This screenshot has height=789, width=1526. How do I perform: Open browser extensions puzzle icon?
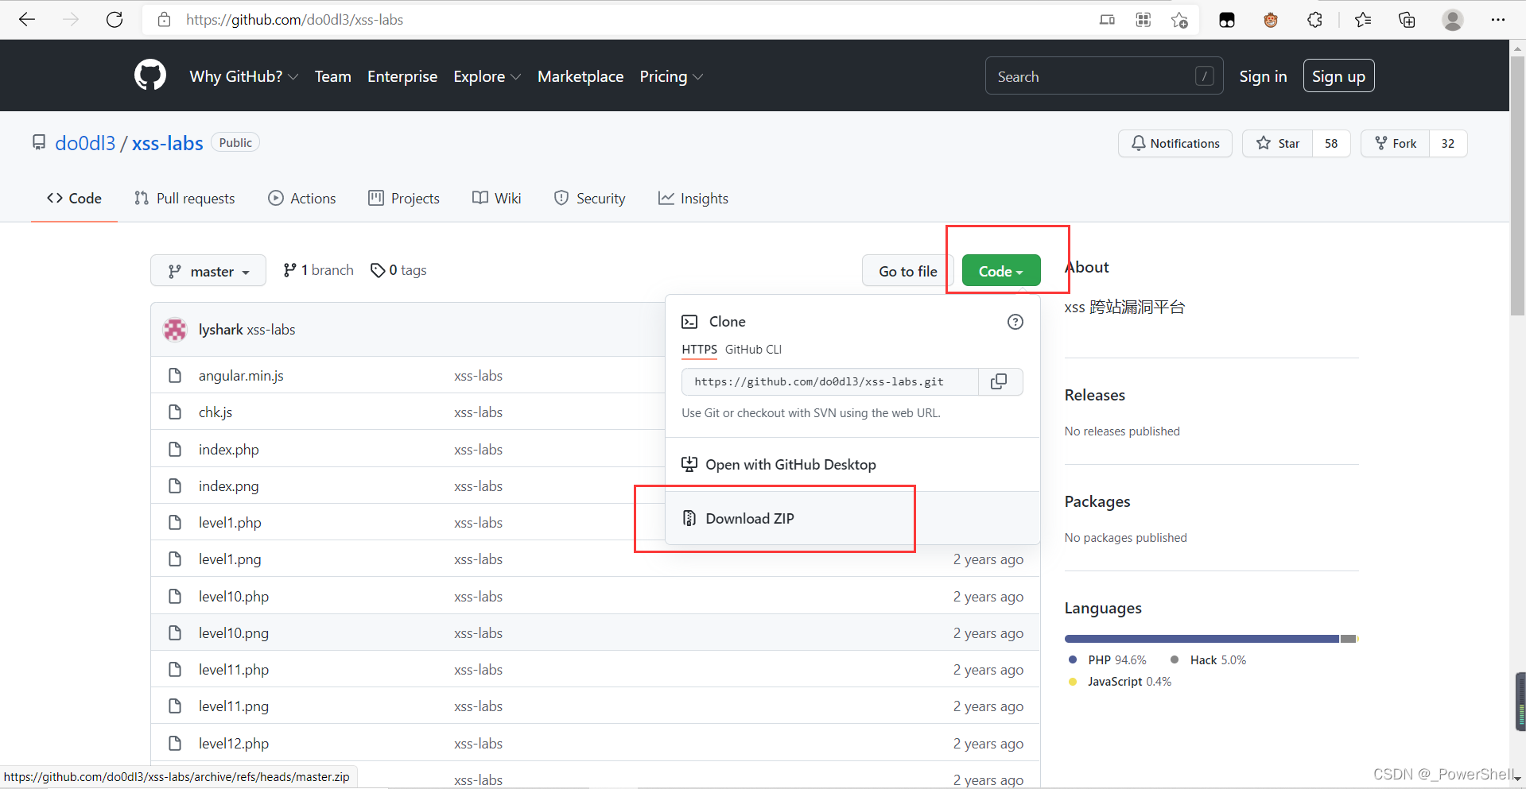pyautogui.click(x=1314, y=20)
